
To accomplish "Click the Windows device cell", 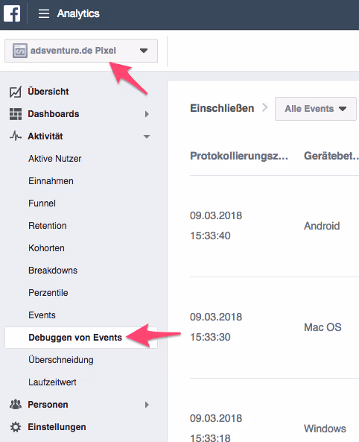I will 325,429.
